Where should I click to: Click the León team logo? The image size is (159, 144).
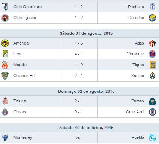click(5, 54)
